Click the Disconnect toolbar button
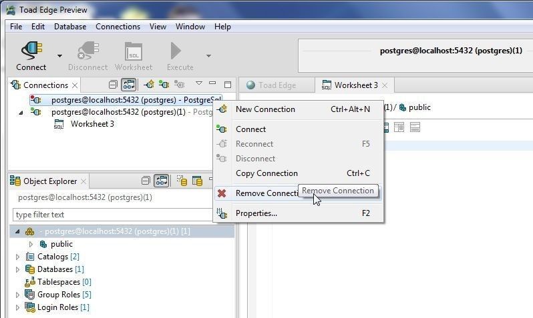This screenshot has height=318, width=533. pos(87,57)
